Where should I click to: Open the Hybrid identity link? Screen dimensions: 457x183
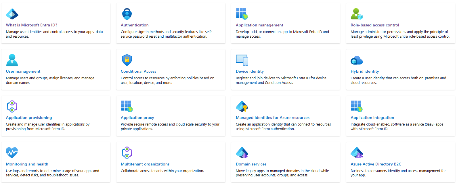[365, 71]
